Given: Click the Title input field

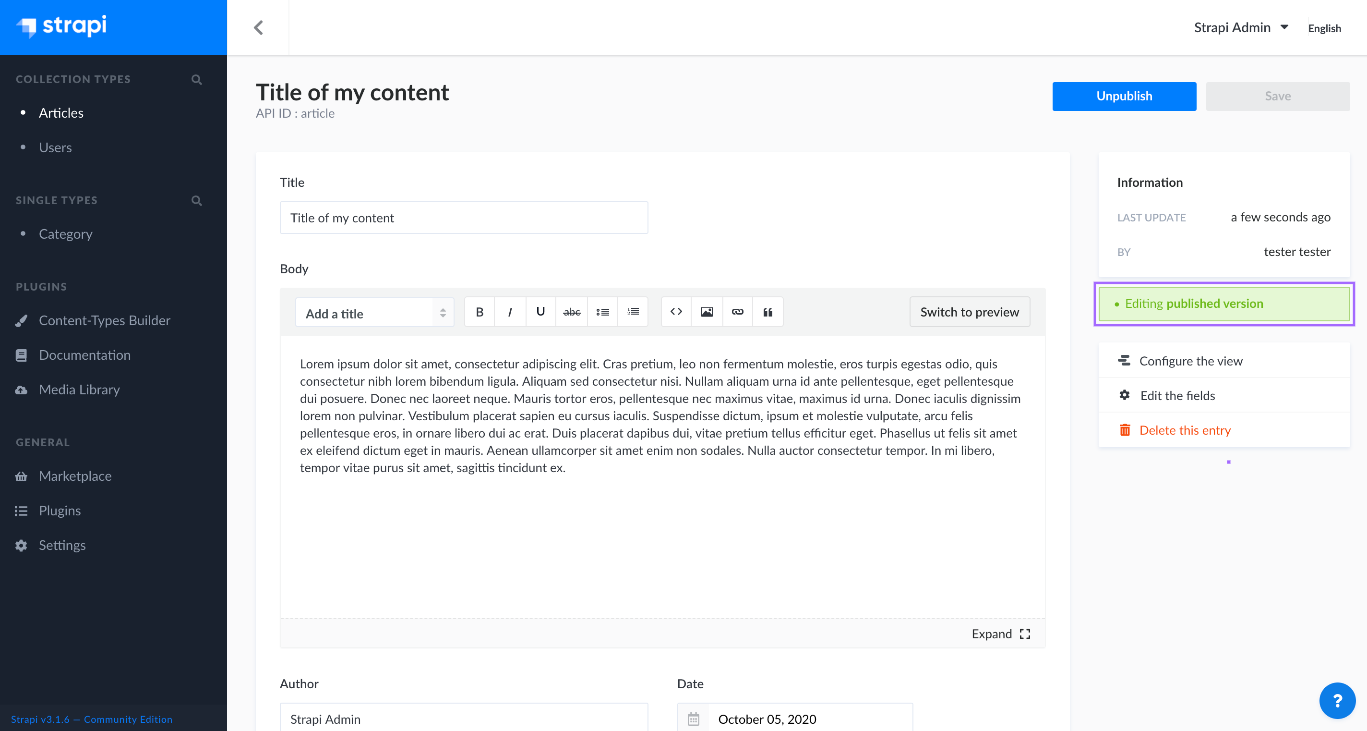Looking at the screenshot, I should pos(463,218).
